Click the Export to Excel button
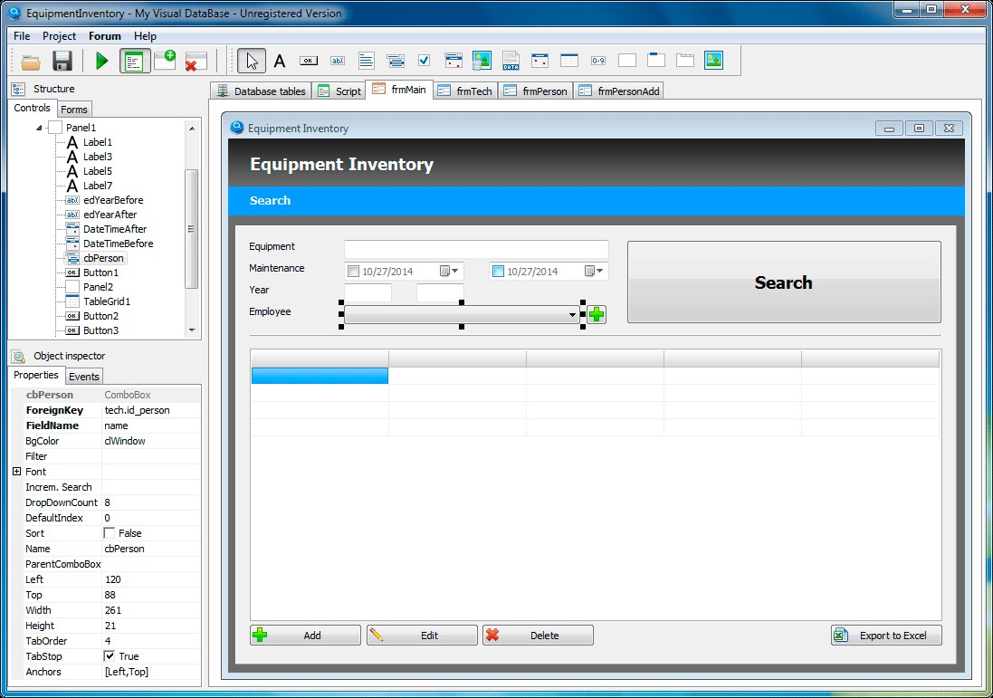This screenshot has width=993, height=698. point(885,636)
